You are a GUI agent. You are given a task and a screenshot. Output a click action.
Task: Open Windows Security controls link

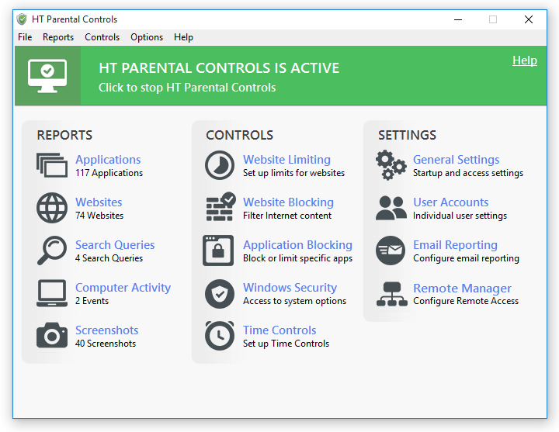(290, 288)
